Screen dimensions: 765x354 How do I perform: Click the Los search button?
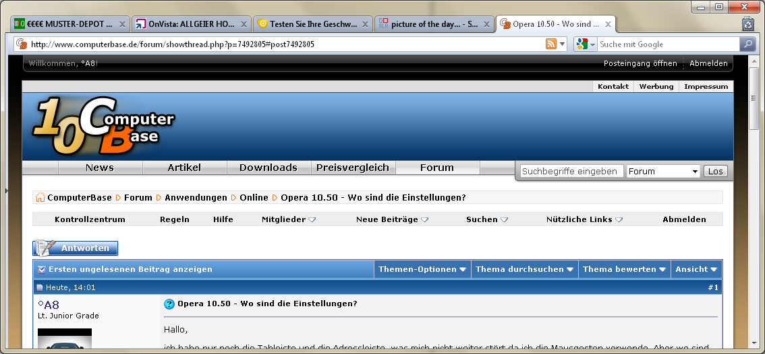tap(715, 172)
